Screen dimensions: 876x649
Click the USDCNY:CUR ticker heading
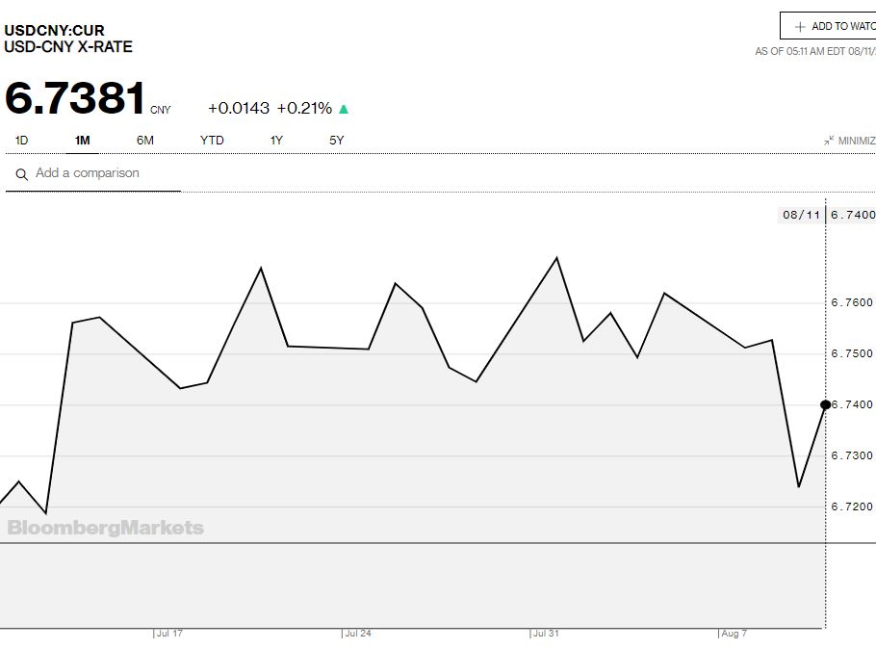click(54, 30)
